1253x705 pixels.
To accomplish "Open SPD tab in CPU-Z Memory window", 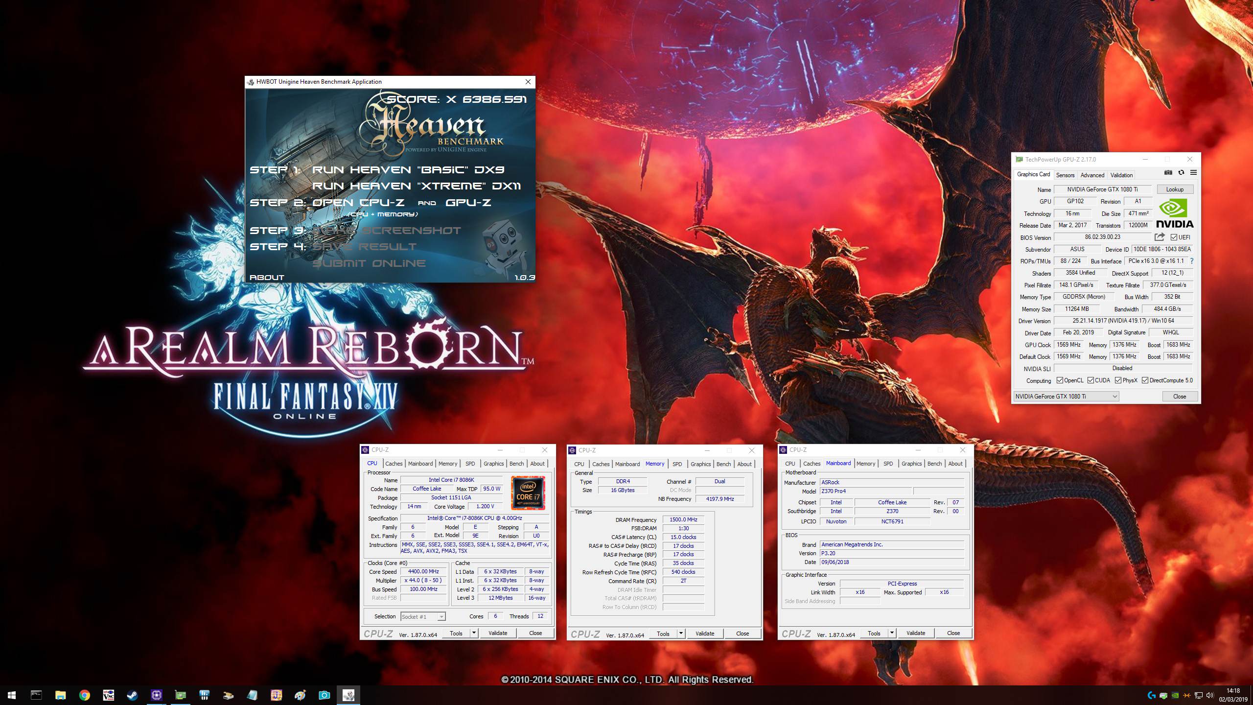I will point(677,464).
